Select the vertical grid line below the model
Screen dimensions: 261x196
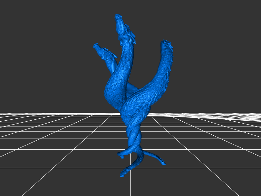[x=130, y=186]
